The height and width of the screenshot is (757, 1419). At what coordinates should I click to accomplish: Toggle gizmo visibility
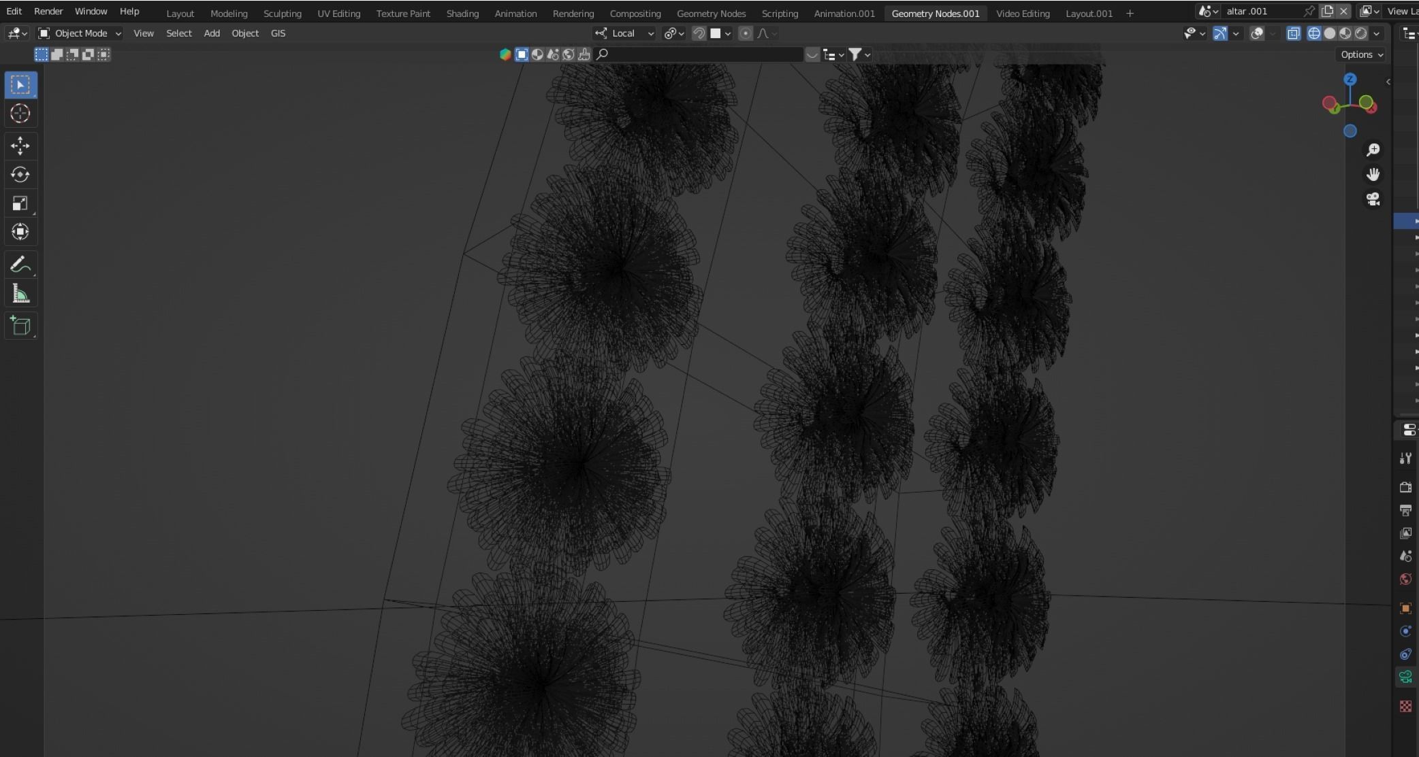tap(1219, 33)
